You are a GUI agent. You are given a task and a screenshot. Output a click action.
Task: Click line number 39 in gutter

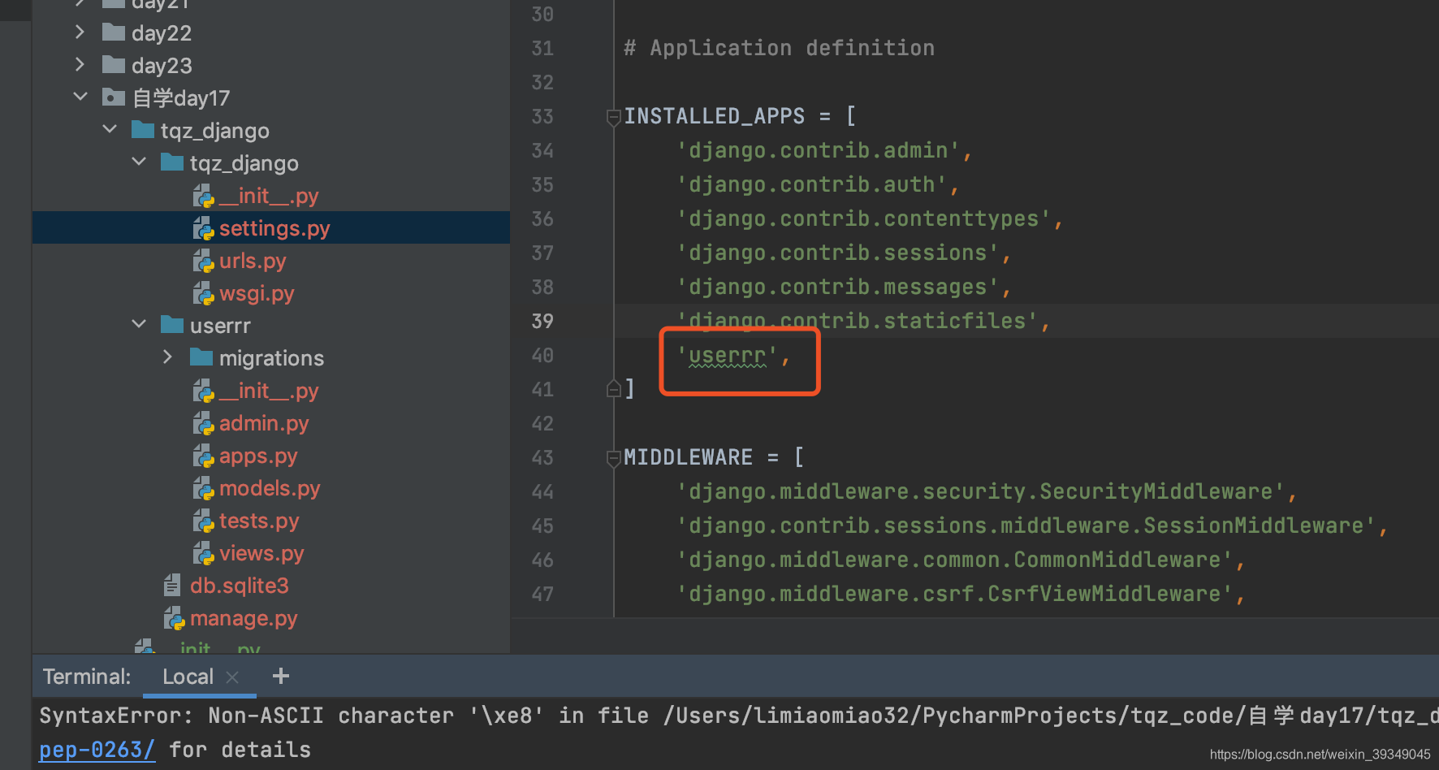point(542,321)
